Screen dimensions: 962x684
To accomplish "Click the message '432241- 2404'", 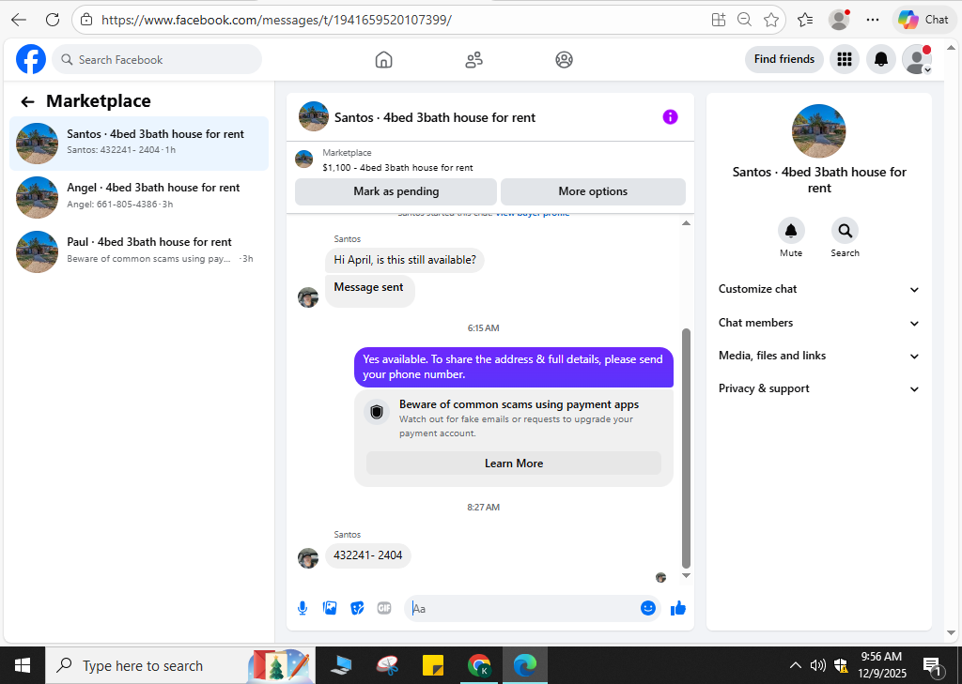I will coord(367,555).
